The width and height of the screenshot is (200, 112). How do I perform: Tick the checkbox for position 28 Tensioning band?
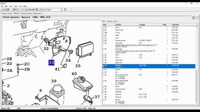(x=103, y=41)
